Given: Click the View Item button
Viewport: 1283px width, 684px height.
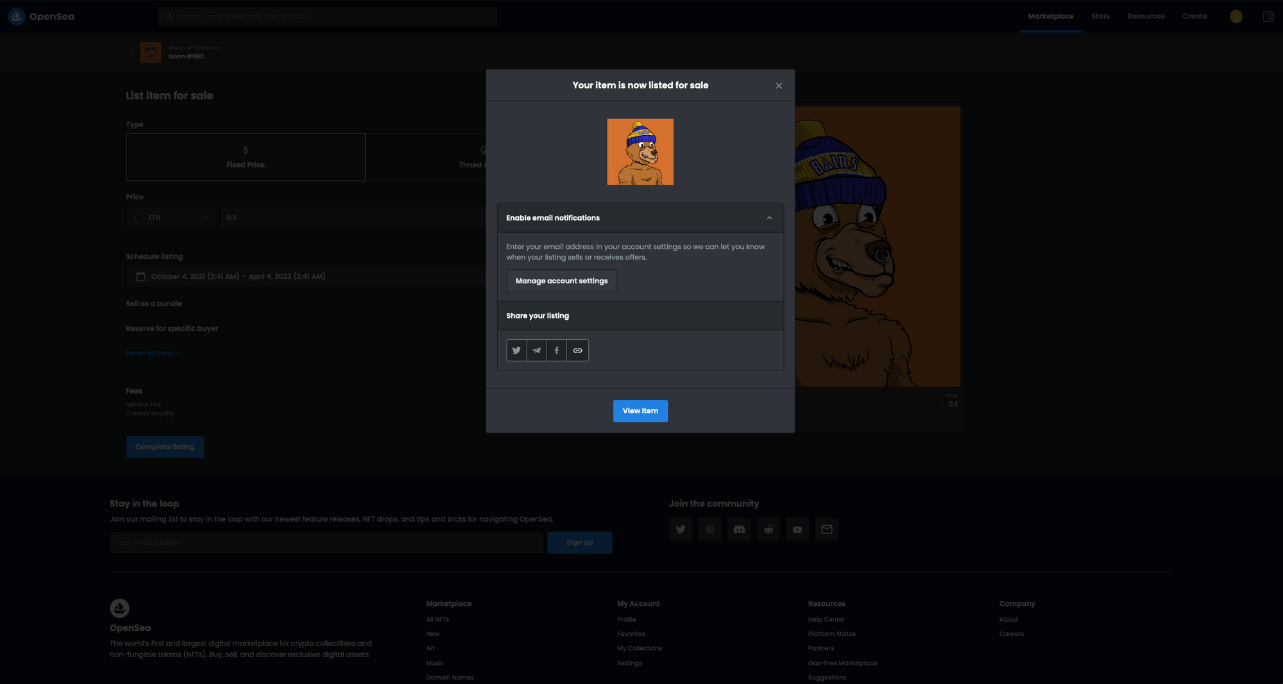Looking at the screenshot, I should click(640, 411).
